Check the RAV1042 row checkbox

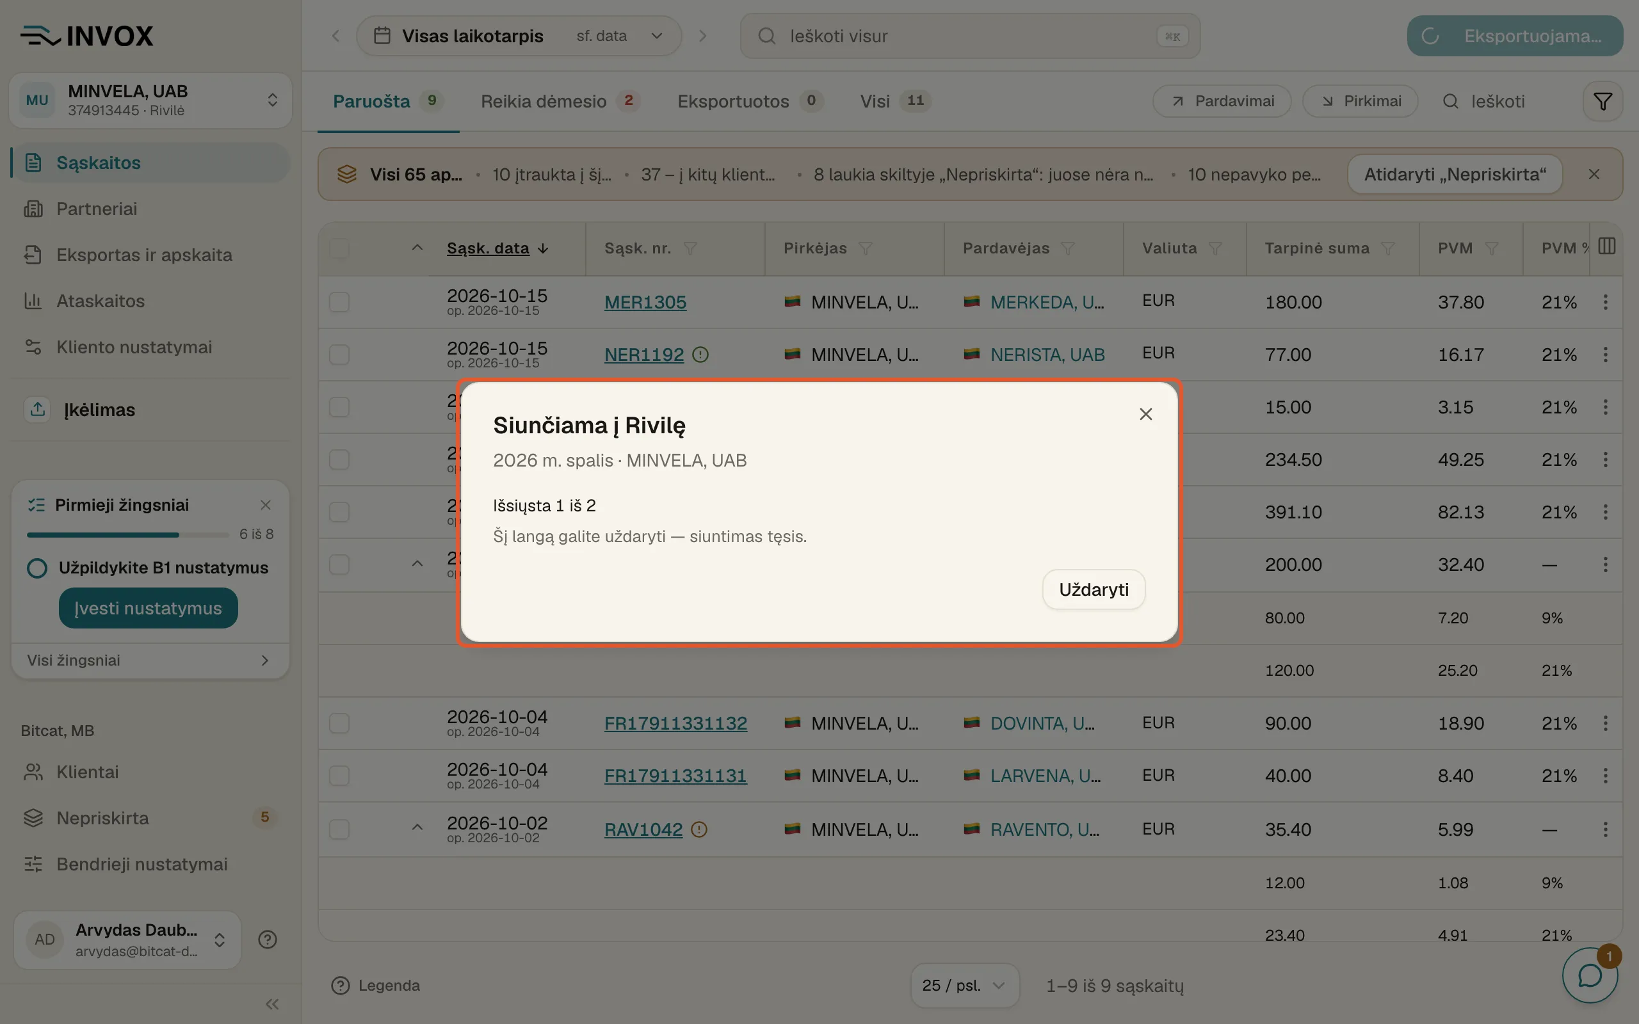(x=339, y=829)
